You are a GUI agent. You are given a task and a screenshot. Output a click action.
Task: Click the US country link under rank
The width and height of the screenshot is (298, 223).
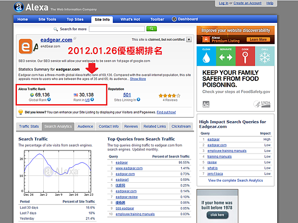(87, 100)
